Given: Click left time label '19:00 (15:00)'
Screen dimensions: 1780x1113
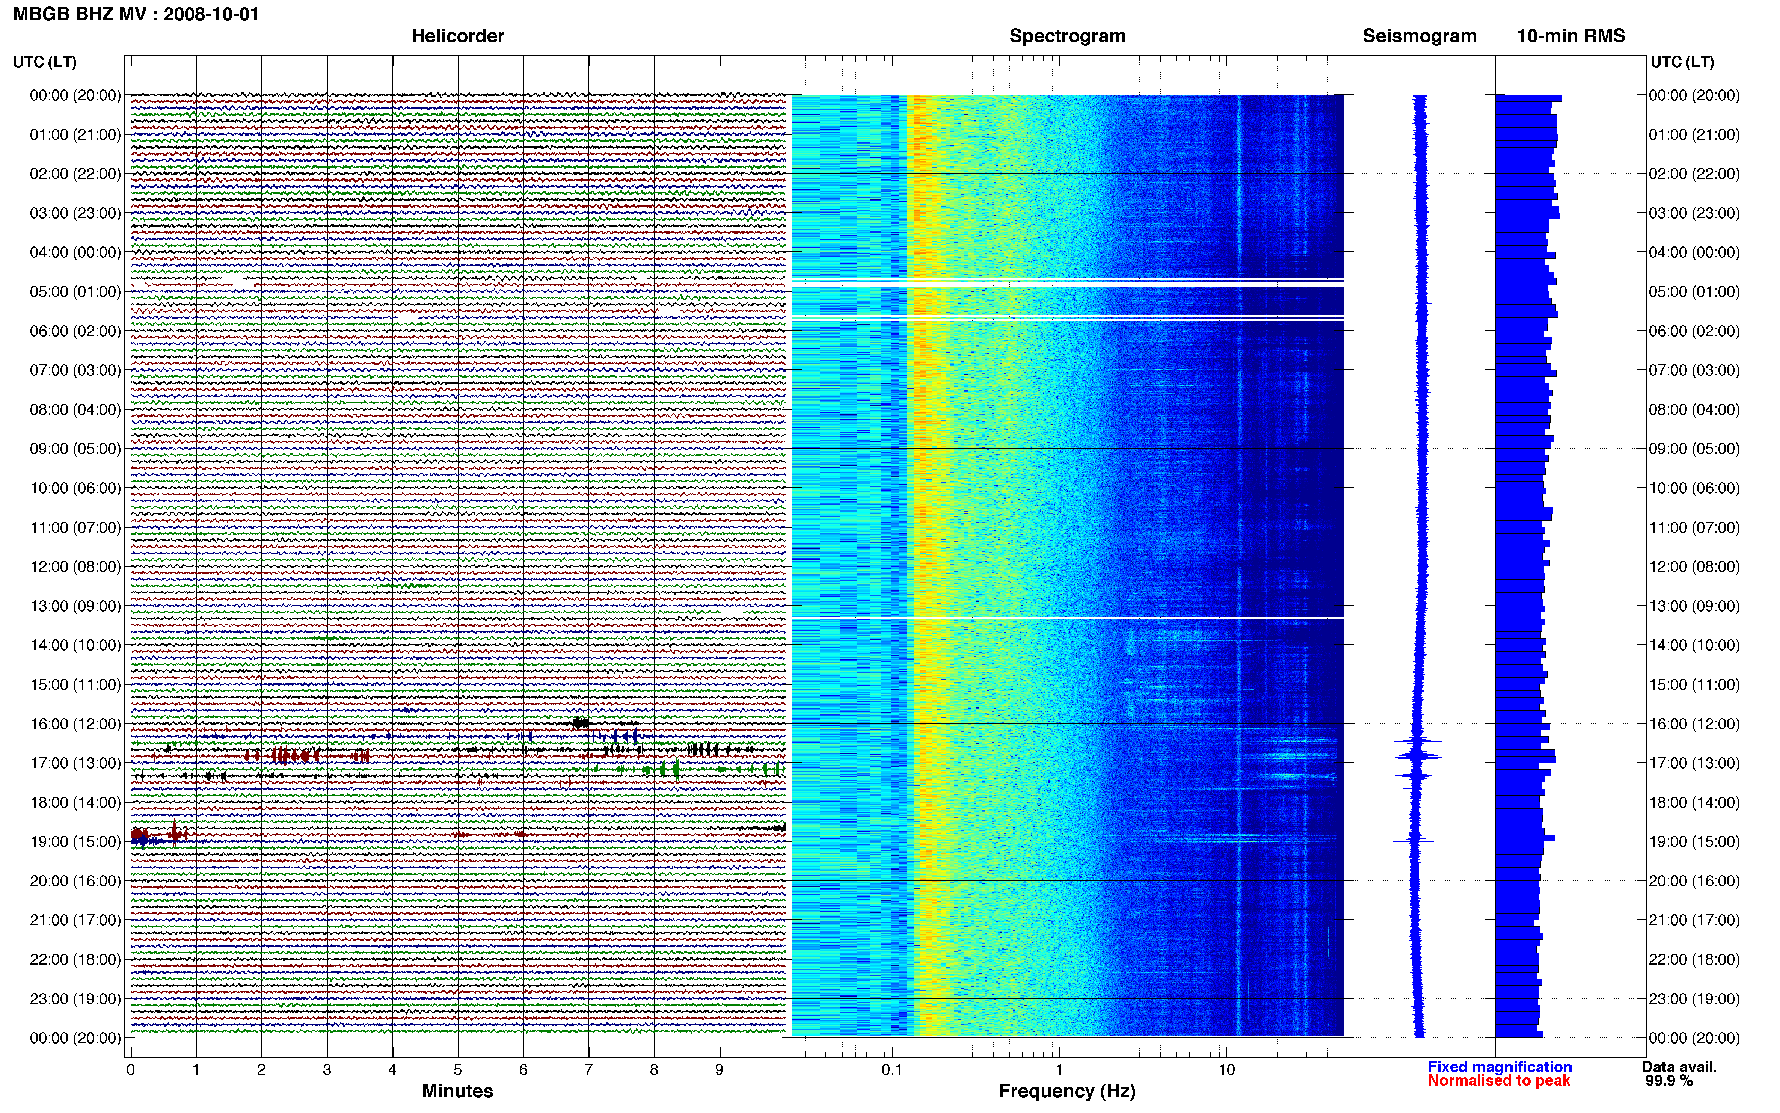Looking at the screenshot, I should (x=75, y=841).
